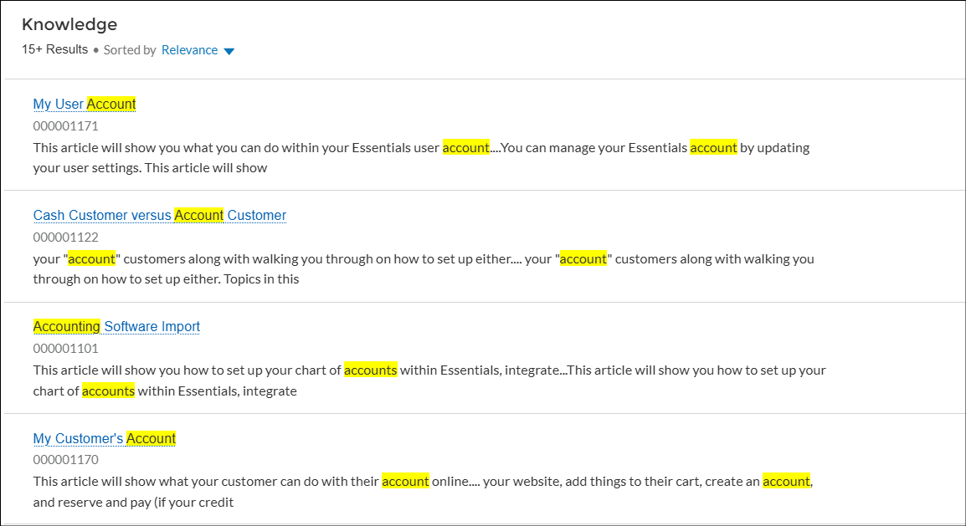Click the Accounting Software Import summary text

(209, 370)
